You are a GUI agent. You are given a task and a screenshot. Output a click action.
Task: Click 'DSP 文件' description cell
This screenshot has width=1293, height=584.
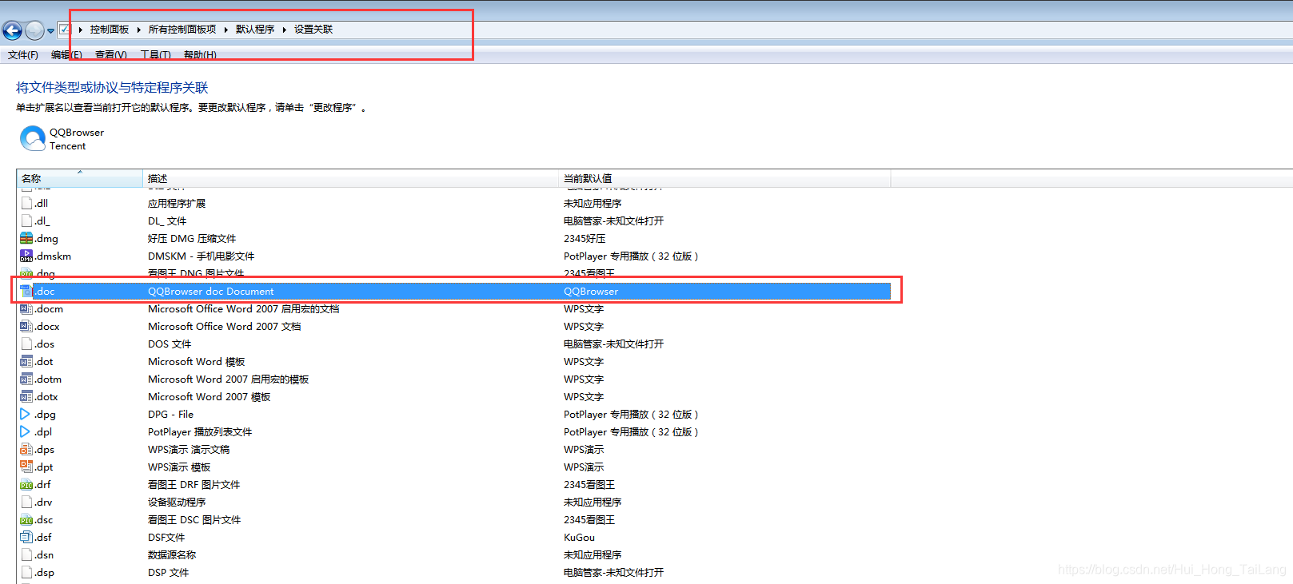[x=169, y=573]
